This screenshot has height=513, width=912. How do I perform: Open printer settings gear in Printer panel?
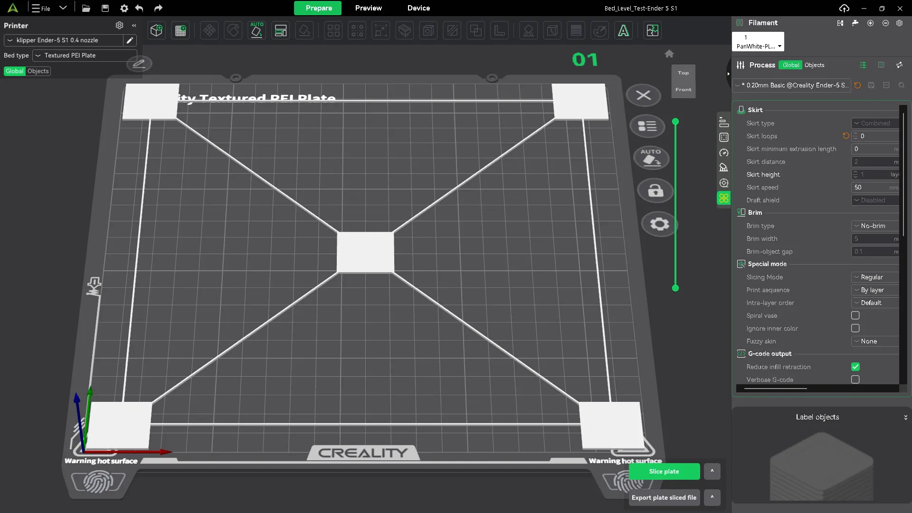tap(119, 25)
